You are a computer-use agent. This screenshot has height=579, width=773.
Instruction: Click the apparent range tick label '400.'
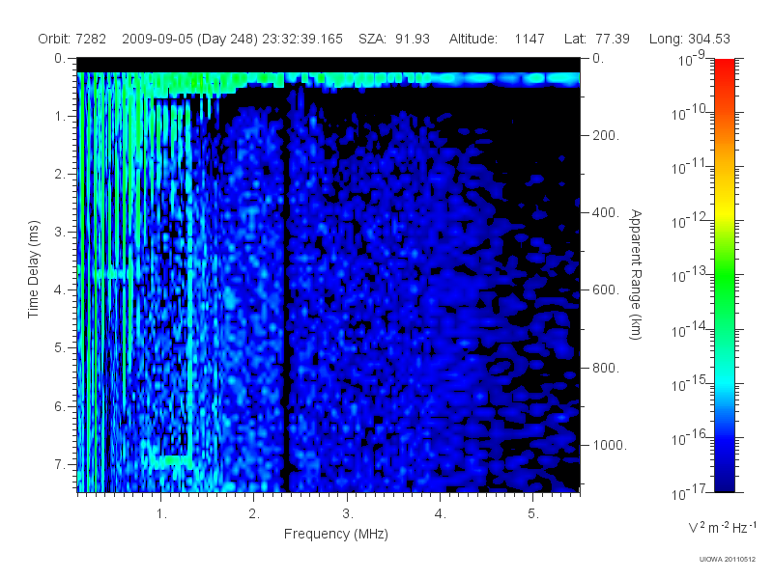tap(606, 212)
